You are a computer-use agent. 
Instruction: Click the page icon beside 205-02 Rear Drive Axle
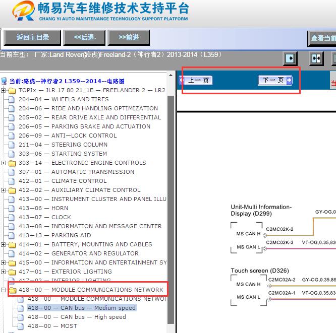(12, 118)
